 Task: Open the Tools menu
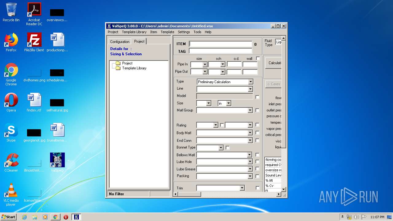pos(197,32)
